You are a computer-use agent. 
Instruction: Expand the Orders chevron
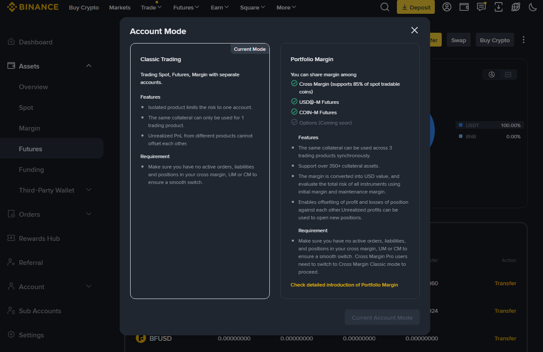point(89,214)
